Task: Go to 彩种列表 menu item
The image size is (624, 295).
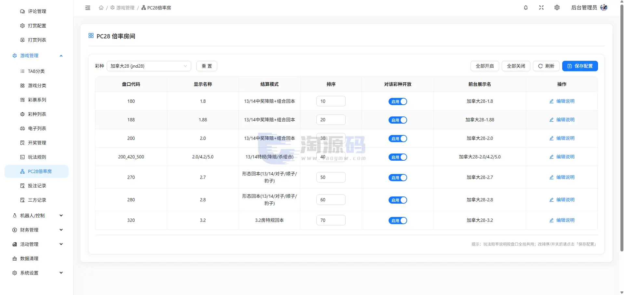Action: coord(37,114)
